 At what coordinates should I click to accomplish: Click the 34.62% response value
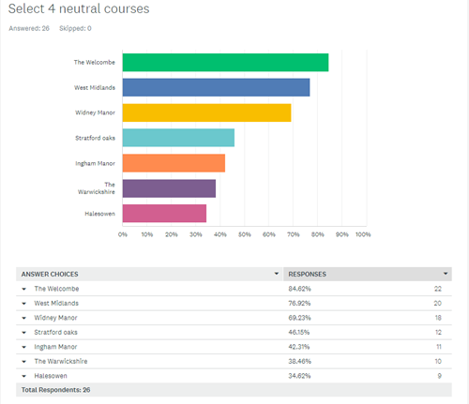point(299,376)
